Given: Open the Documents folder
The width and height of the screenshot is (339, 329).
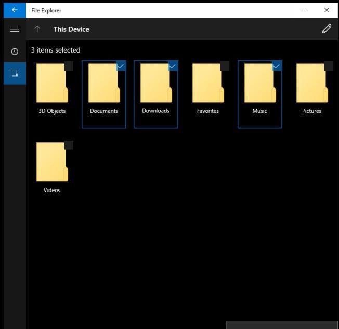Looking at the screenshot, I should tap(104, 83).
